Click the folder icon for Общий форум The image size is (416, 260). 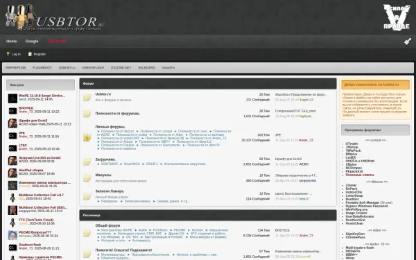tap(87, 233)
